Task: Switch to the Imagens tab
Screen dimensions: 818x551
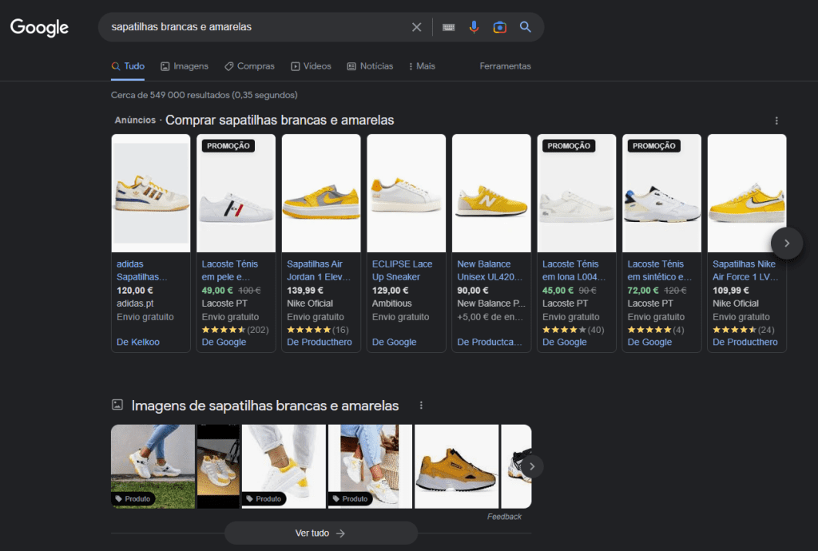Action: (185, 66)
